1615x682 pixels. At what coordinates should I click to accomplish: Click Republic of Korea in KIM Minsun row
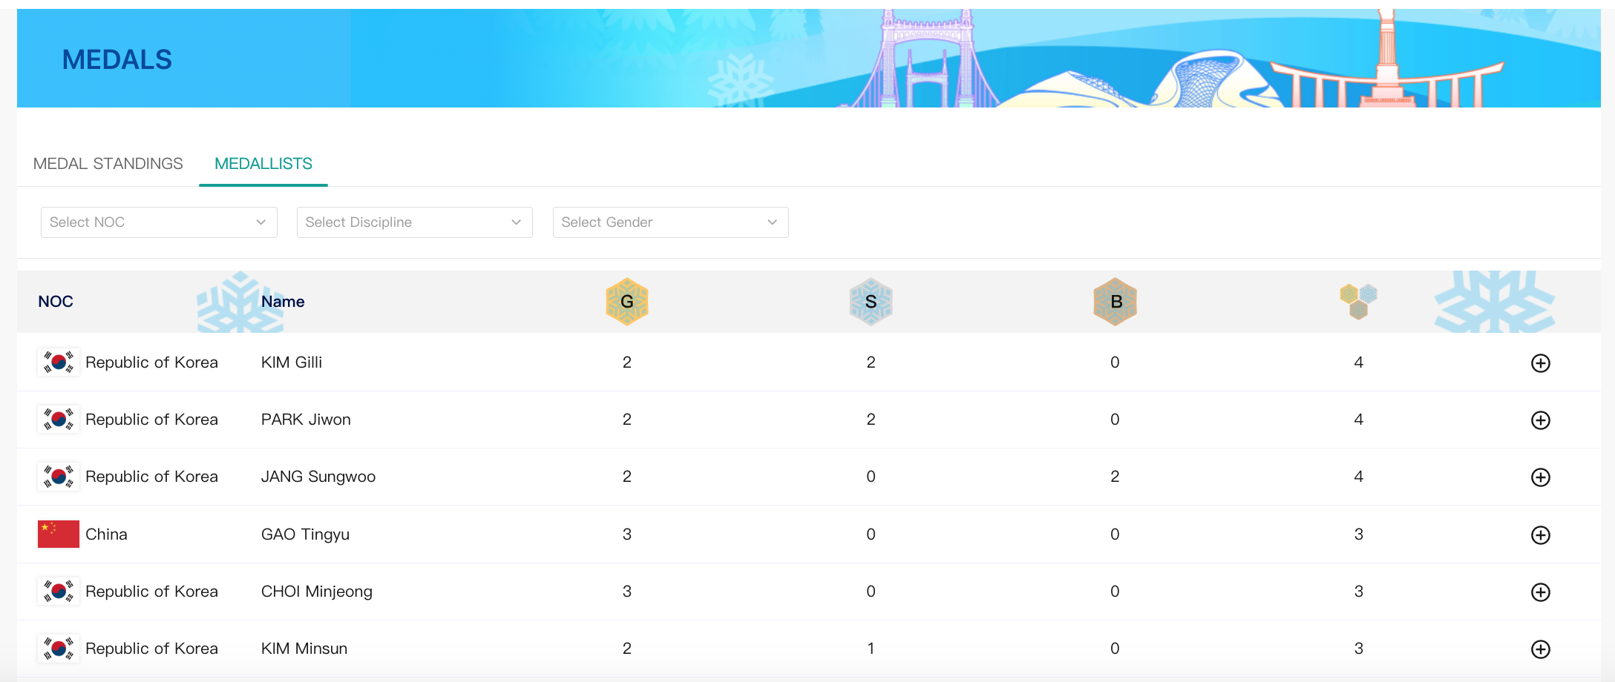151,649
